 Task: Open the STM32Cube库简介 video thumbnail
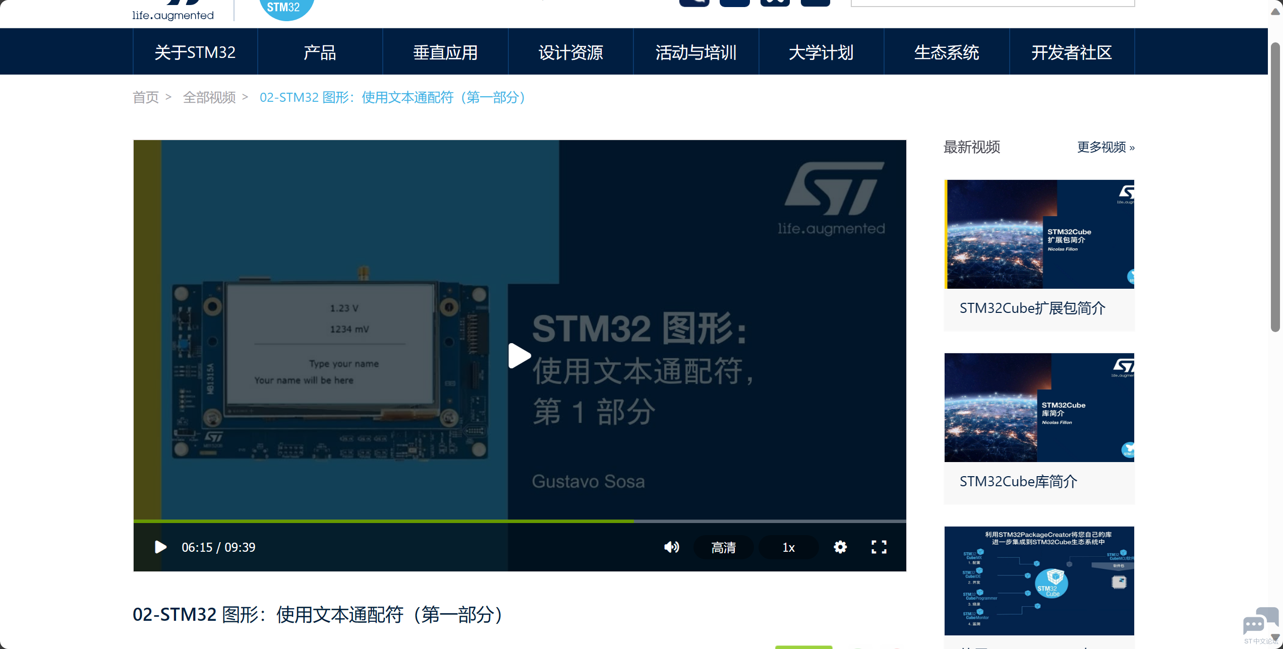coord(1039,408)
